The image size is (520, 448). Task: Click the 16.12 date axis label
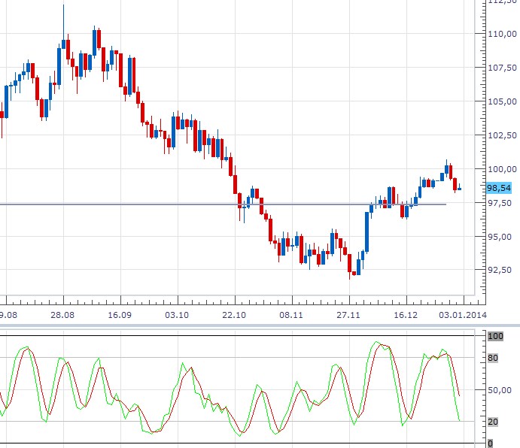tap(405, 316)
